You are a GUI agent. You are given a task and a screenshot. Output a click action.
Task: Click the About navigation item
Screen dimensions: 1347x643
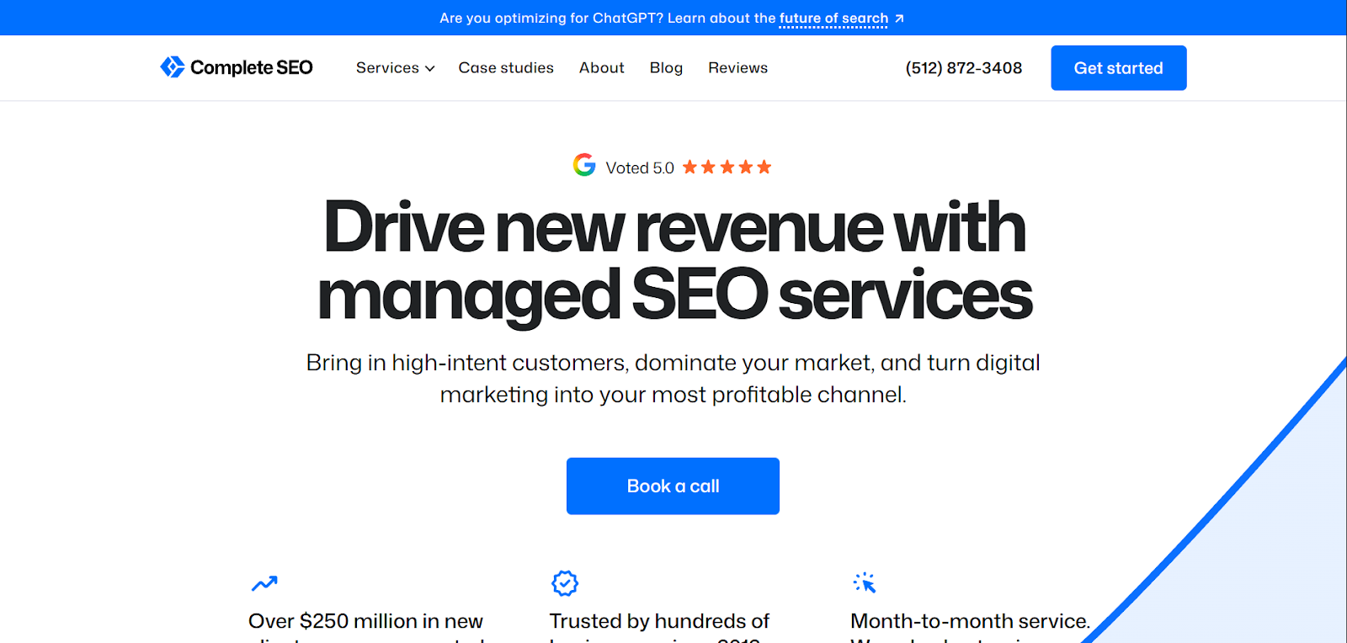click(x=600, y=67)
